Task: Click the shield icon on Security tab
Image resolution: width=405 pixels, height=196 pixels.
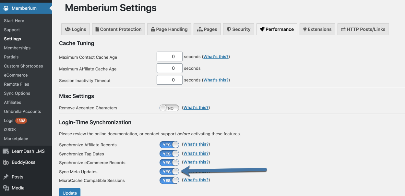Action: tap(229, 29)
